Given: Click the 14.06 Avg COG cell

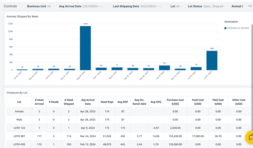Looking at the screenshot, I should [x=156, y=136].
